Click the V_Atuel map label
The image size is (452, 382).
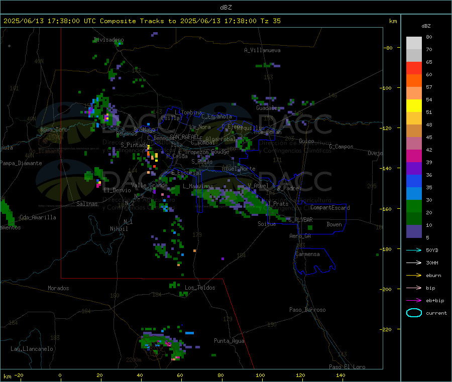[x=258, y=186]
